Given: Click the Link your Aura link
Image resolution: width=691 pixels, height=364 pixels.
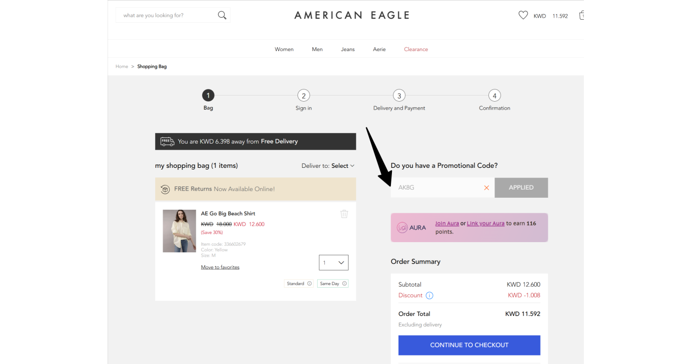Looking at the screenshot, I should coord(485,223).
